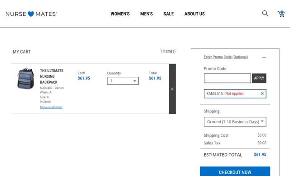Open the backpack product thumbnail

click(x=25, y=79)
